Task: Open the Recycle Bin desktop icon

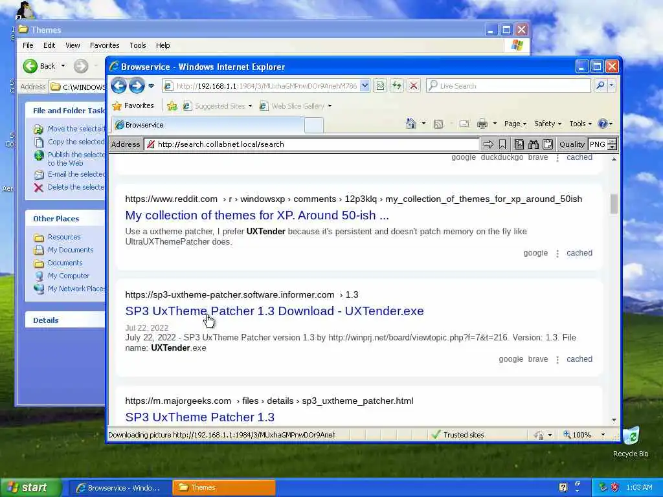Action: [x=631, y=441]
